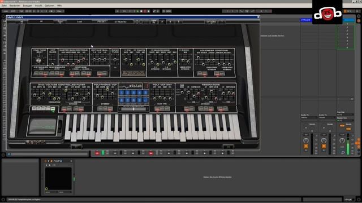Toggle the EXT sync button
The image size is (362, 203).
pos(13,11)
